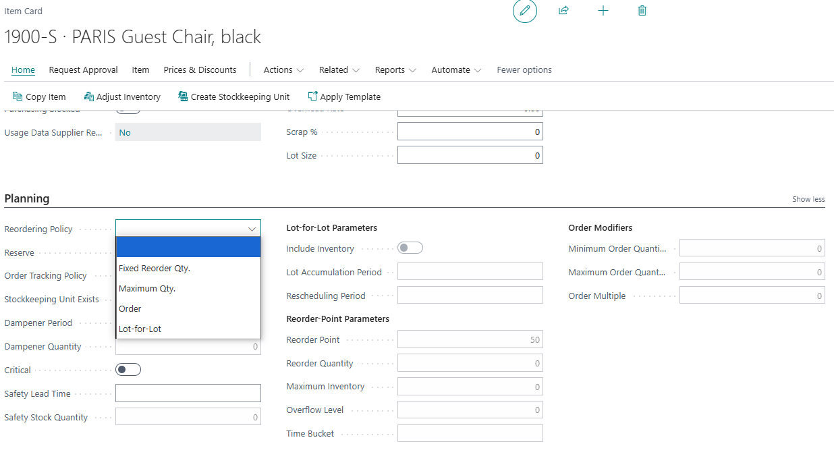The image size is (834, 471).
Task: Click the Order Tracking Policy label
Action: [x=45, y=275]
